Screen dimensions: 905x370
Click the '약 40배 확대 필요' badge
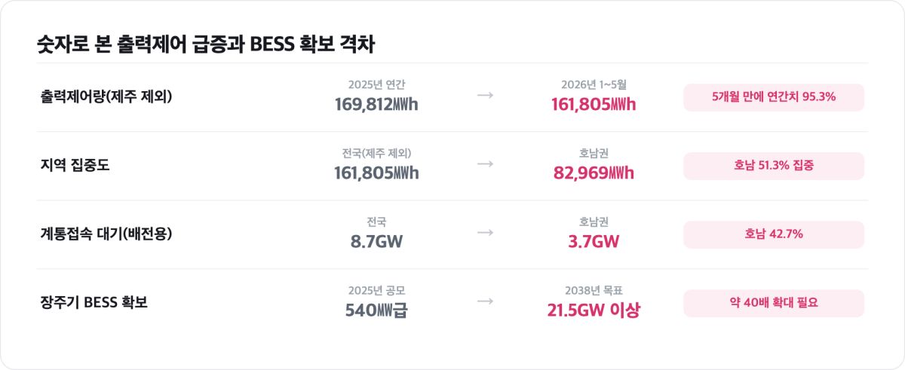(774, 303)
